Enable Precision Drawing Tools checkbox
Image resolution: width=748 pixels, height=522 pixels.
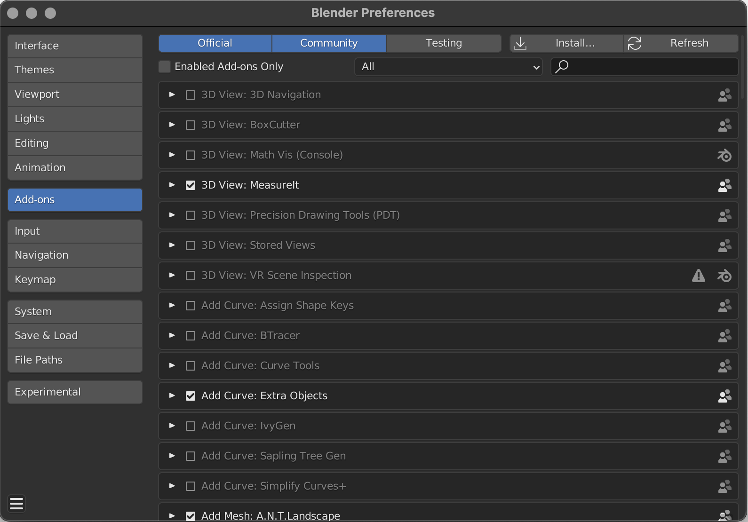191,215
